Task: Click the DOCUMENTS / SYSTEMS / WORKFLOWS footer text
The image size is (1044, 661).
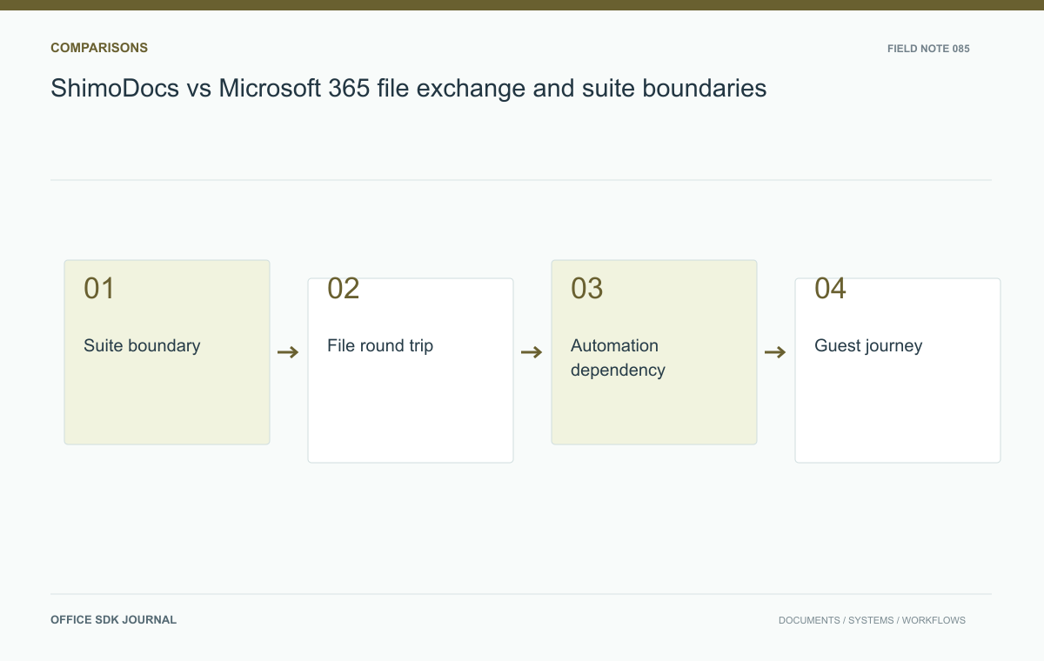Action: point(872,620)
